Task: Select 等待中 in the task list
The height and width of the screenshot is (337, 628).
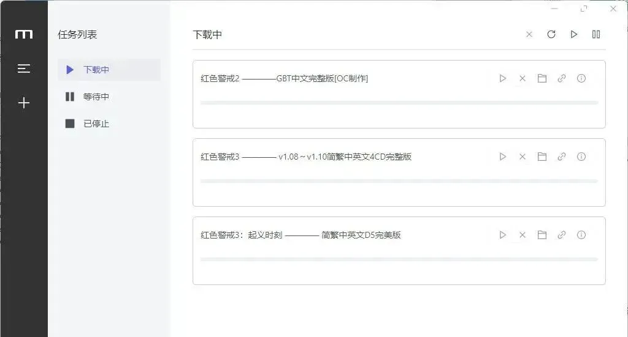Action: [109, 97]
